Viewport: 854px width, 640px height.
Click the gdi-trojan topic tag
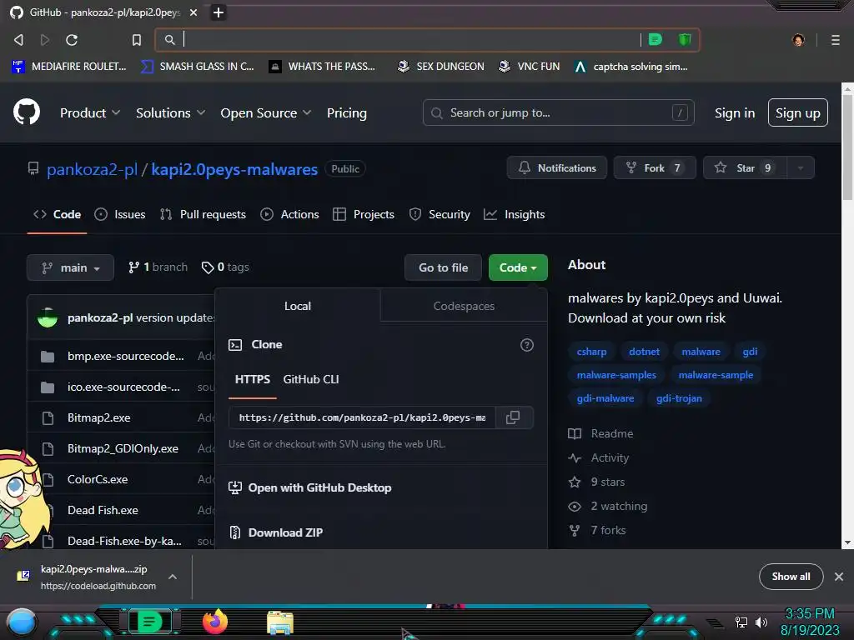coord(679,398)
